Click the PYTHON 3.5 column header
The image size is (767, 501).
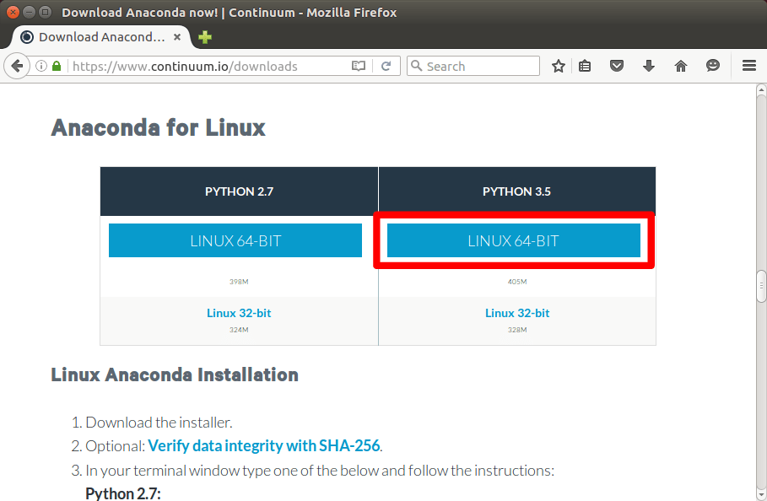point(517,191)
